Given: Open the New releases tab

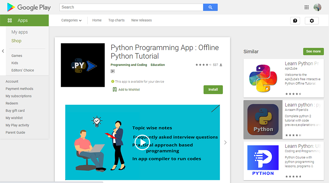Looking at the screenshot, I should 142,20.
